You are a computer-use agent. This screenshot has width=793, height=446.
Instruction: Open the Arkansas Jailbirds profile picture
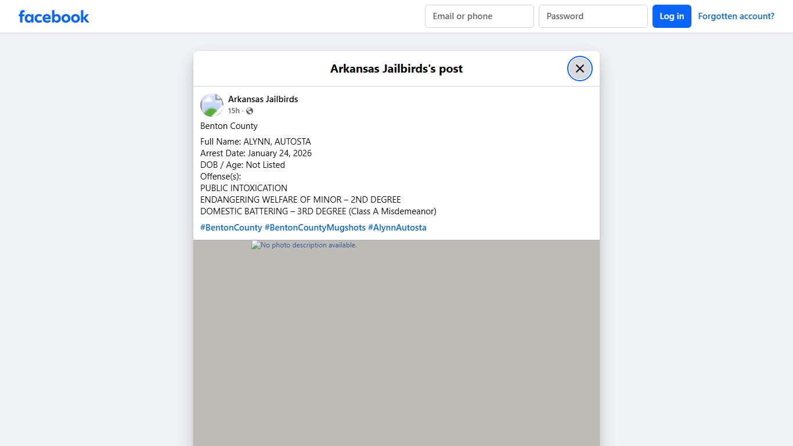coord(212,105)
